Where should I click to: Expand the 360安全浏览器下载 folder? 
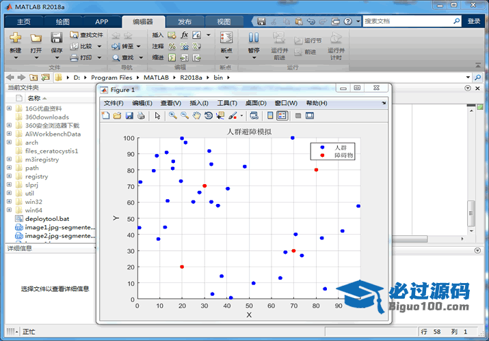[9, 125]
